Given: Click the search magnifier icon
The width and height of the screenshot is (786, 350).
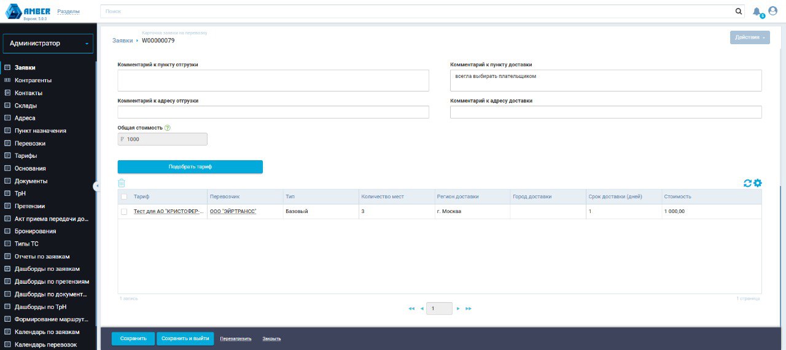Looking at the screenshot, I should point(739,11).
